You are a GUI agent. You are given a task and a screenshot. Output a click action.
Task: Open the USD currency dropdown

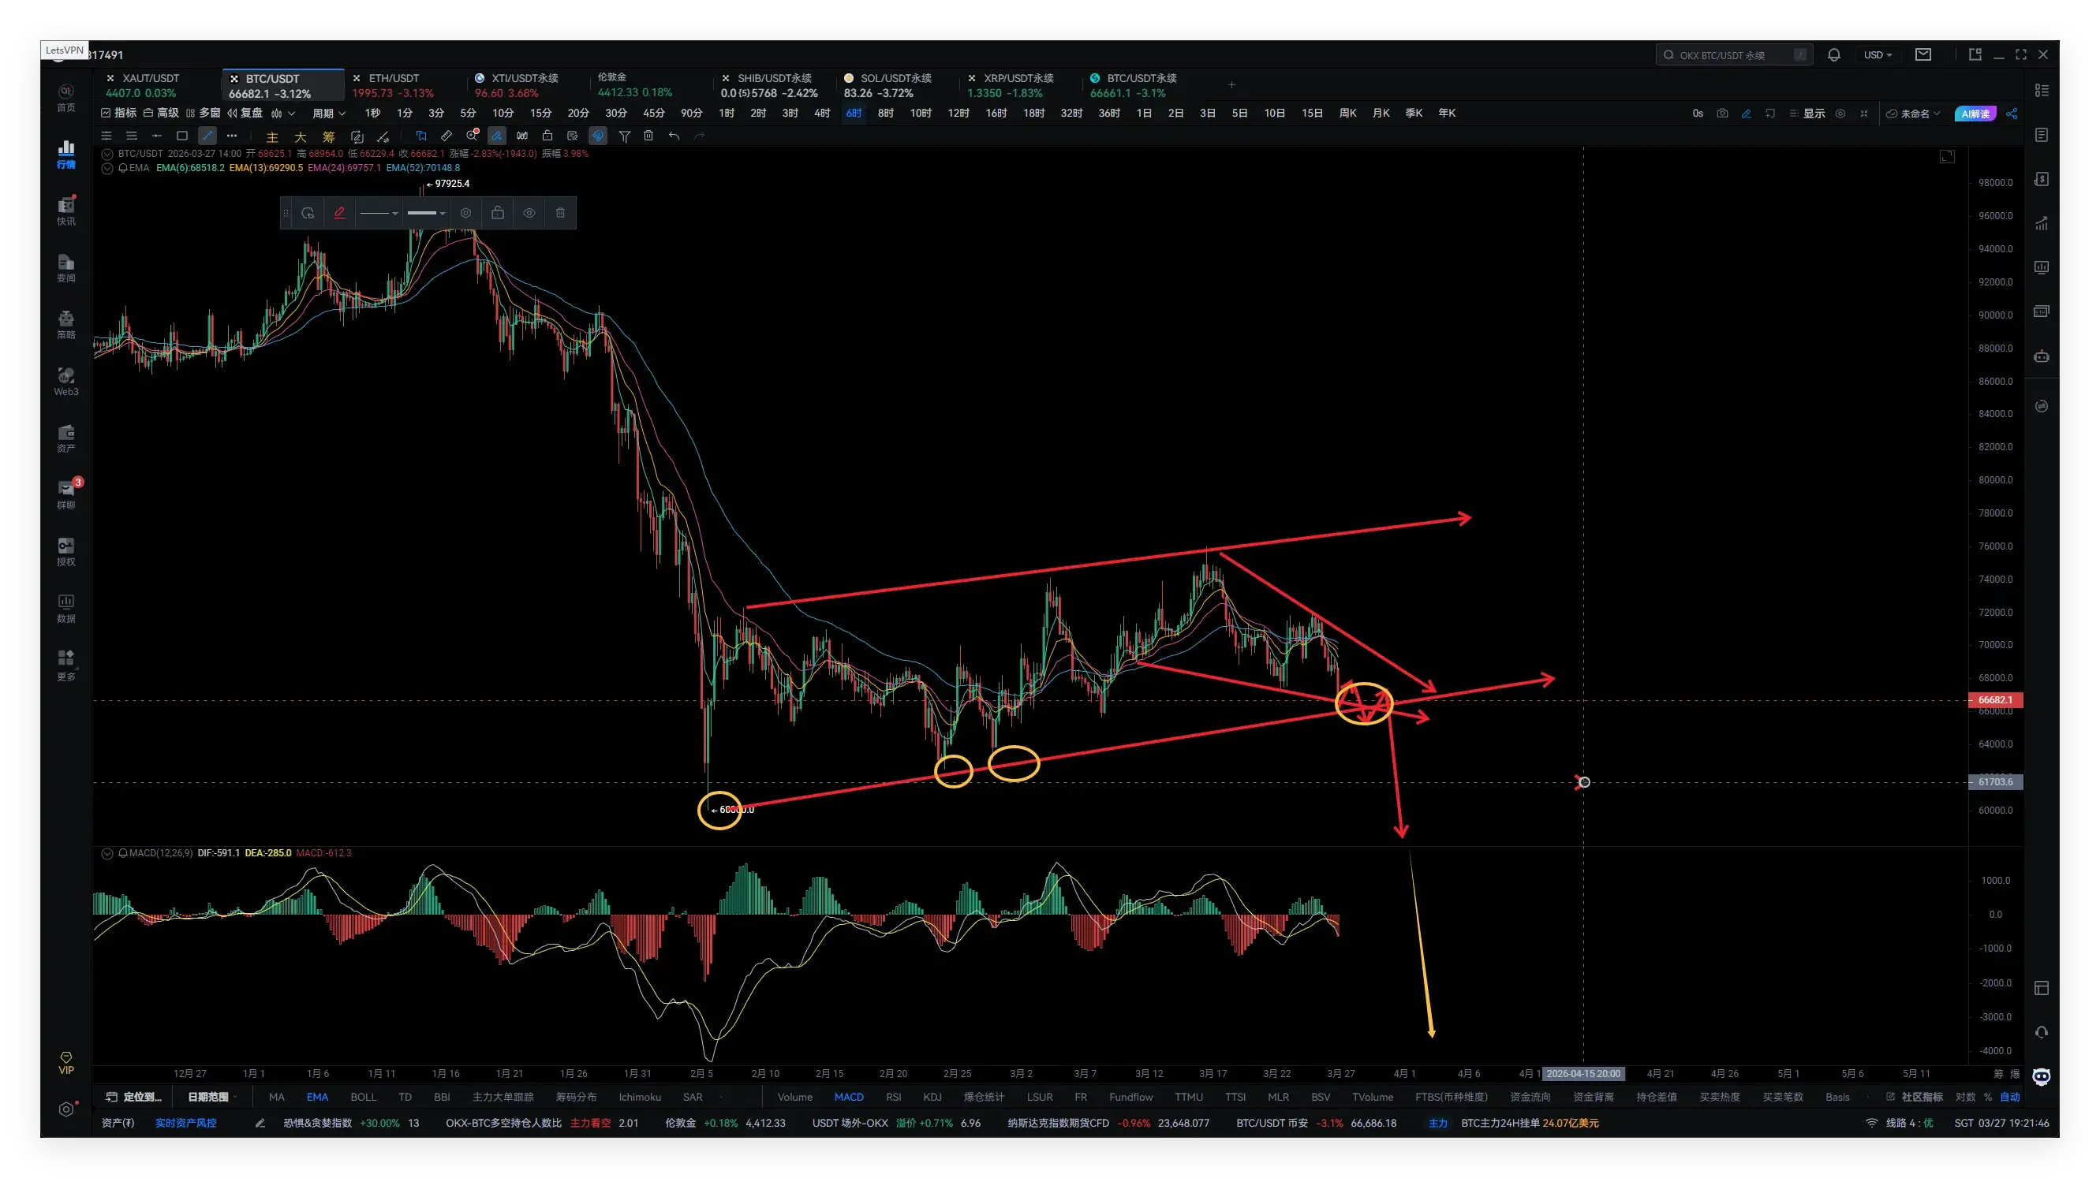pos(1878,54)
